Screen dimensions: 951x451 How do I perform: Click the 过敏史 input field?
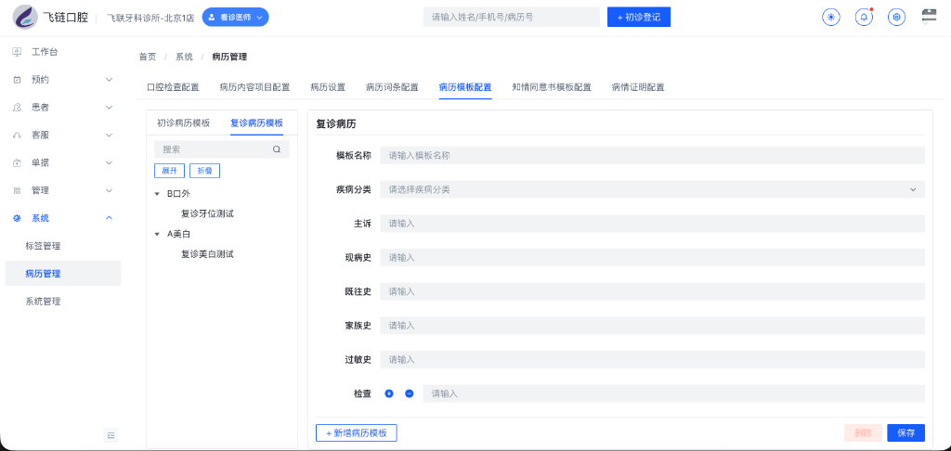(x=652, y=359)
